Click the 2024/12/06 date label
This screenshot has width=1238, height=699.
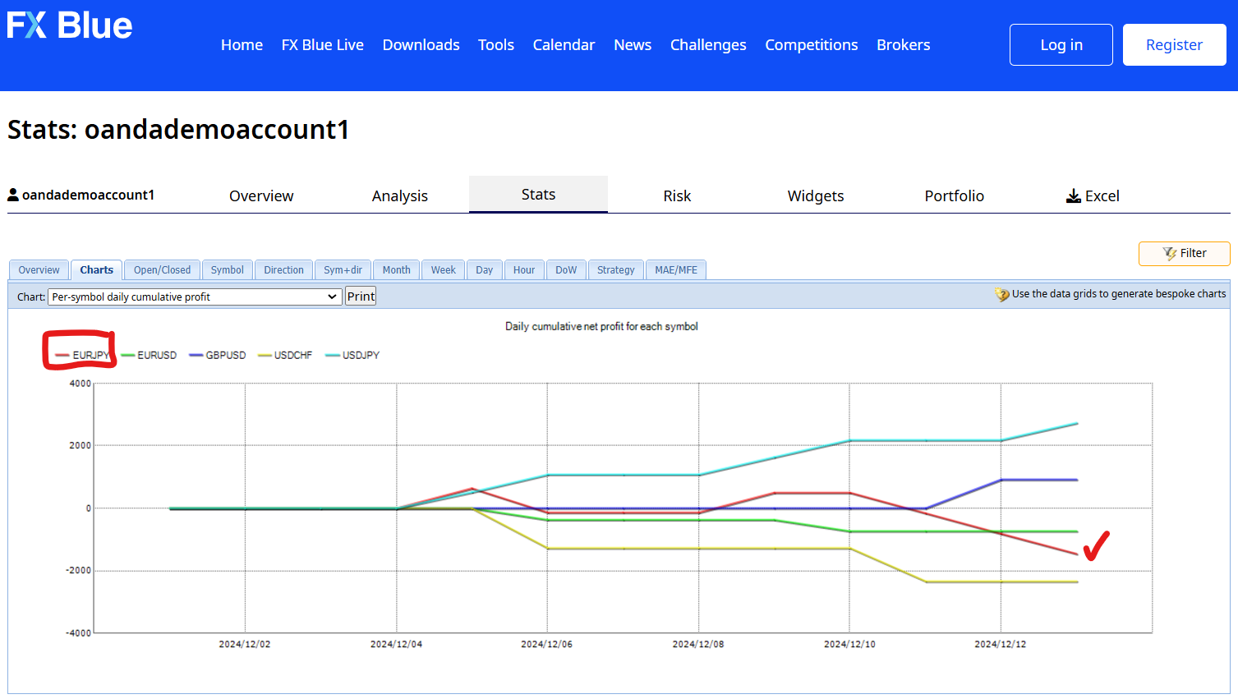[546, 644]
